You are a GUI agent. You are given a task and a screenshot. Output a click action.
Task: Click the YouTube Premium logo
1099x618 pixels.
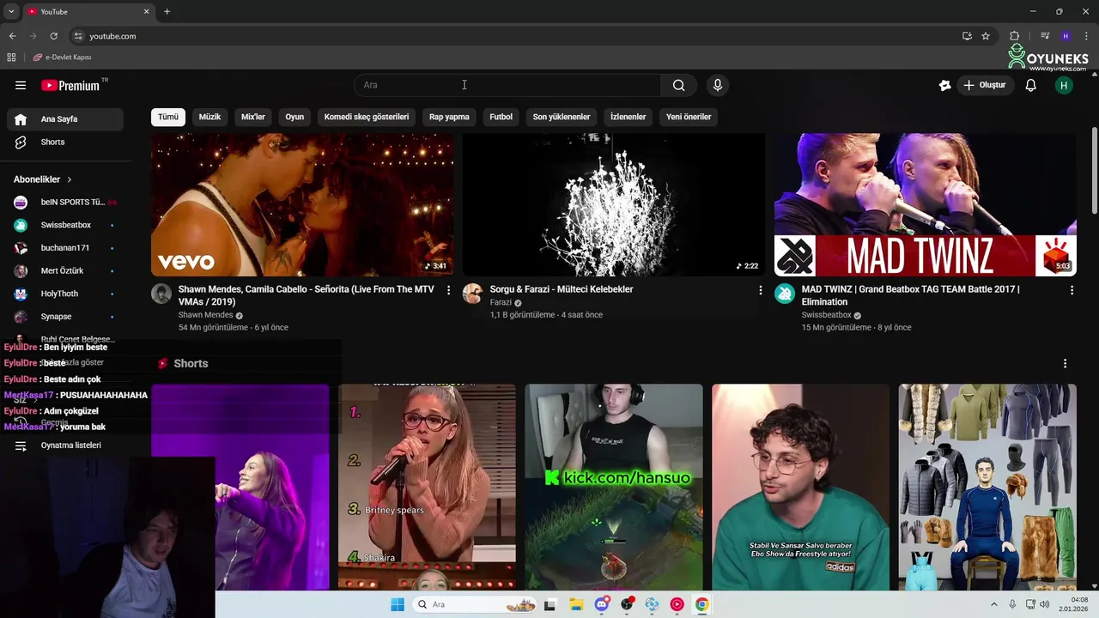point(72,85)
